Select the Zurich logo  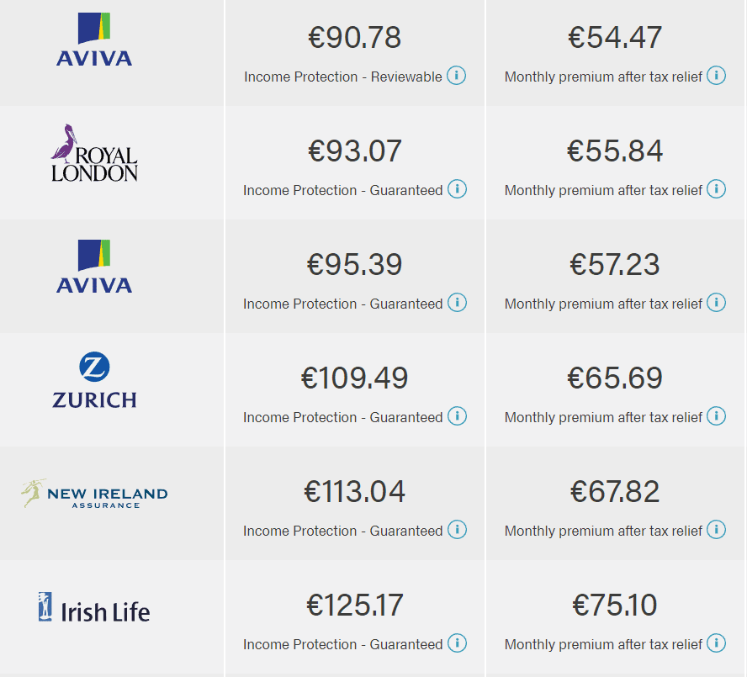point(94,381)
